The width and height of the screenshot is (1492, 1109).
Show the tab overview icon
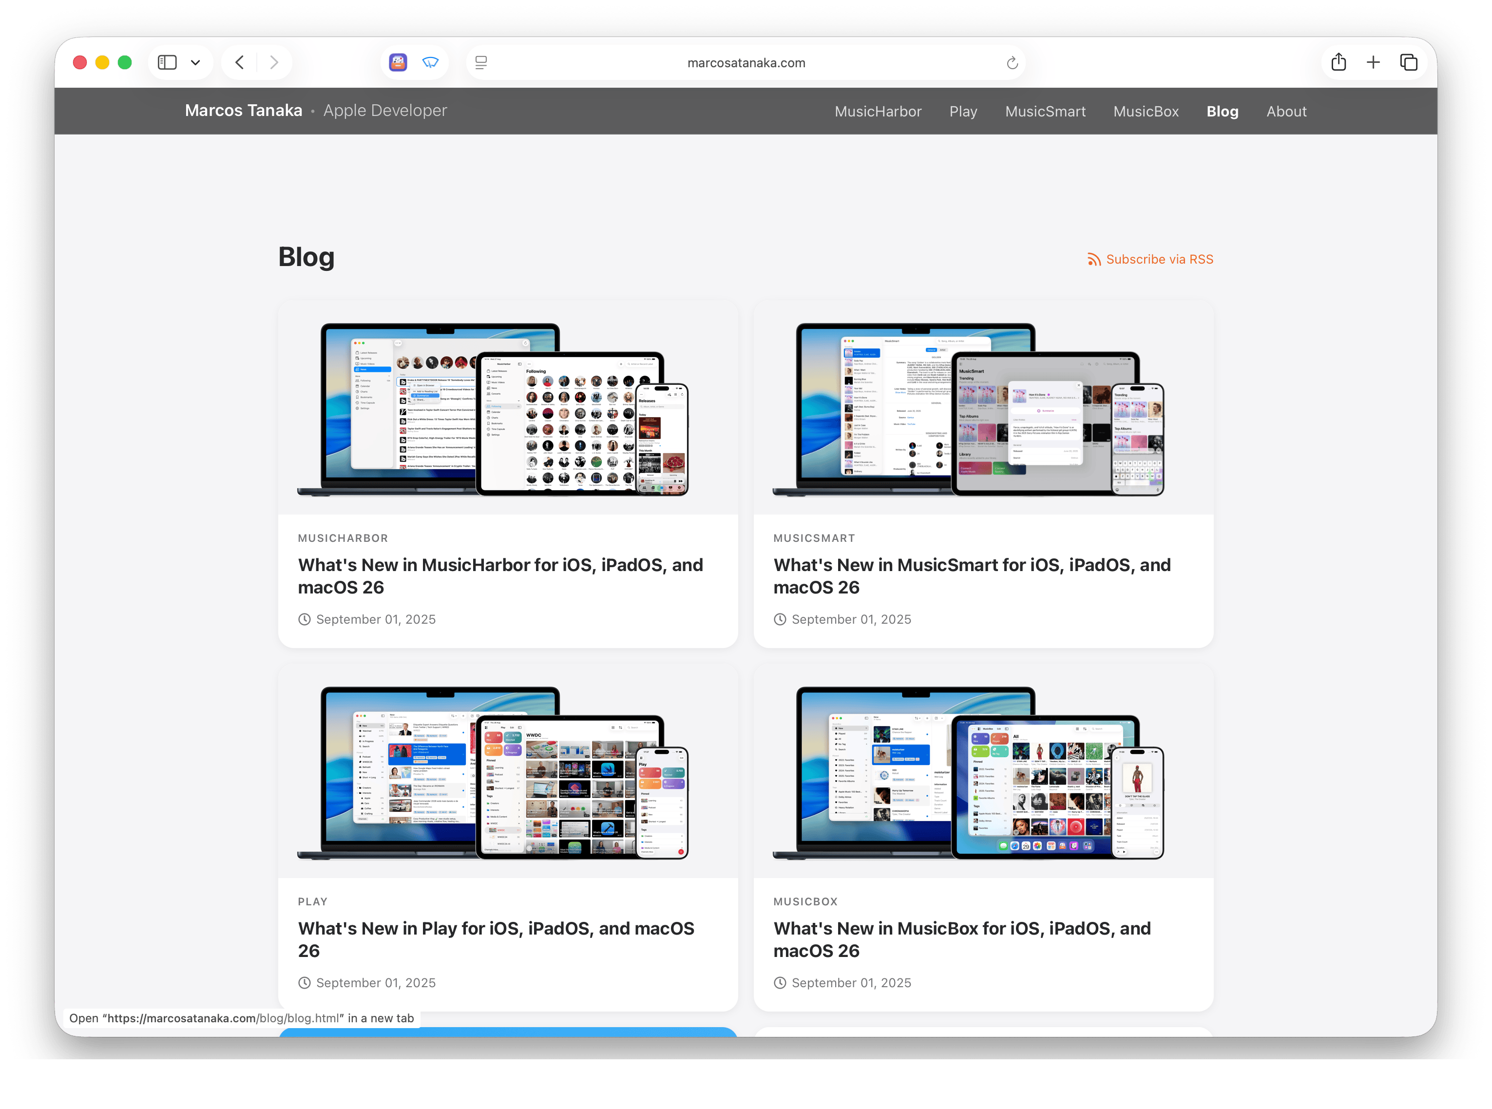(1409, 62)
